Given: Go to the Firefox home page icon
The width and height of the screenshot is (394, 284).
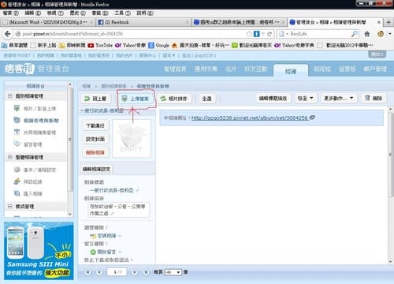Looking at the screenshot, I should click(x=367, y=34).
